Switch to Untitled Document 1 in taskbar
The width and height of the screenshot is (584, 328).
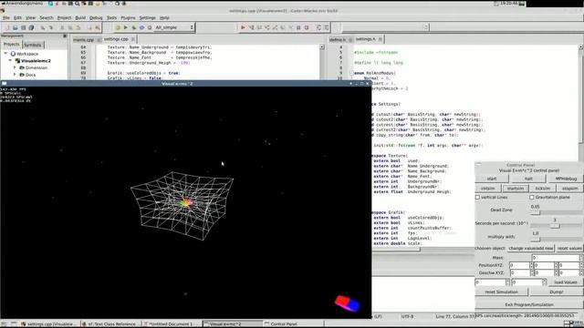tap(171, 324)
